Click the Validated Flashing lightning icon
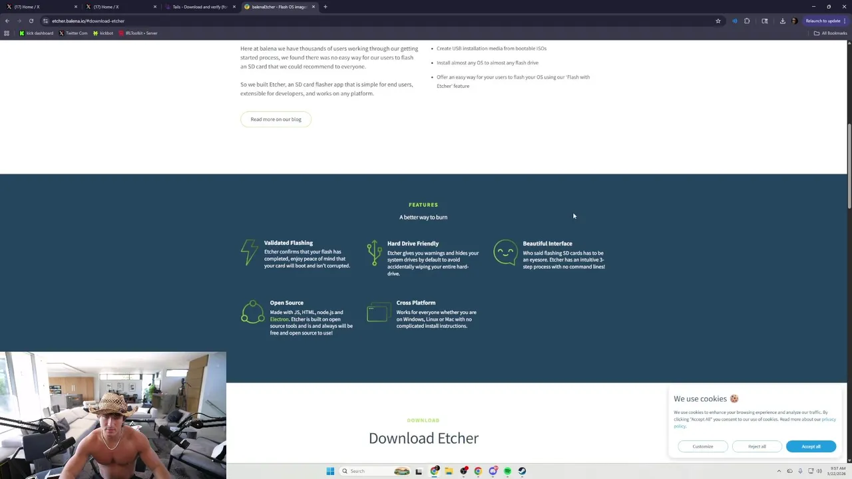 [249, 253]
